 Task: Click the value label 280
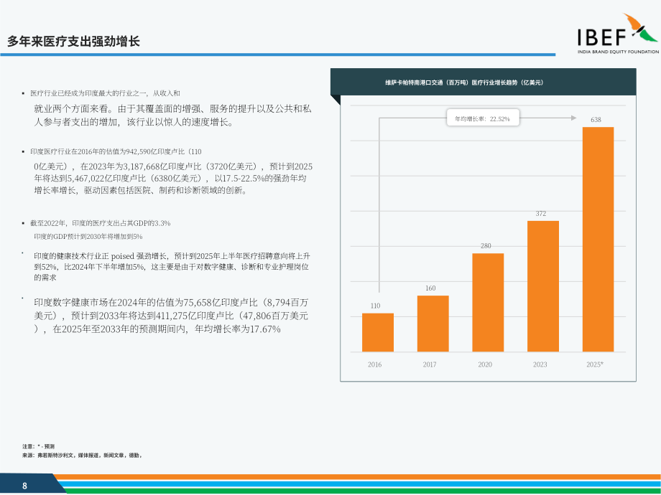pos(486,246)
